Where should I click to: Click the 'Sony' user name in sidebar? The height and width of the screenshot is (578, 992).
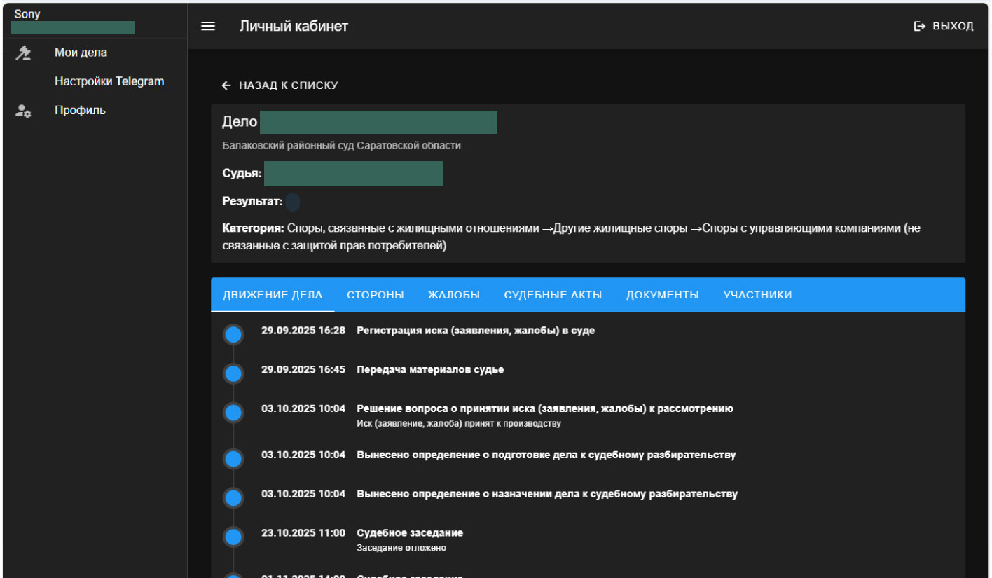pos(27,14)
